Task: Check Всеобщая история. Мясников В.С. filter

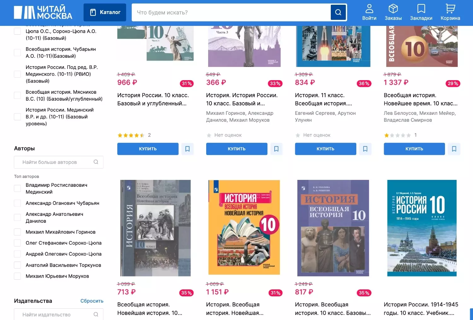Action: [17, 95]
